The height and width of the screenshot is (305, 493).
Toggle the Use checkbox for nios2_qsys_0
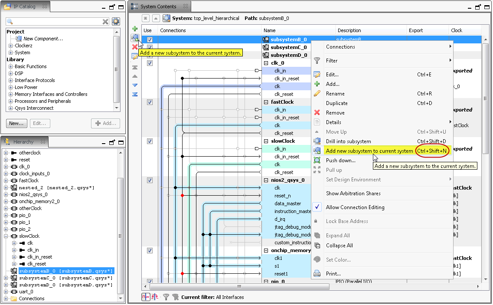pyautogui.click(x=150, y=180)
